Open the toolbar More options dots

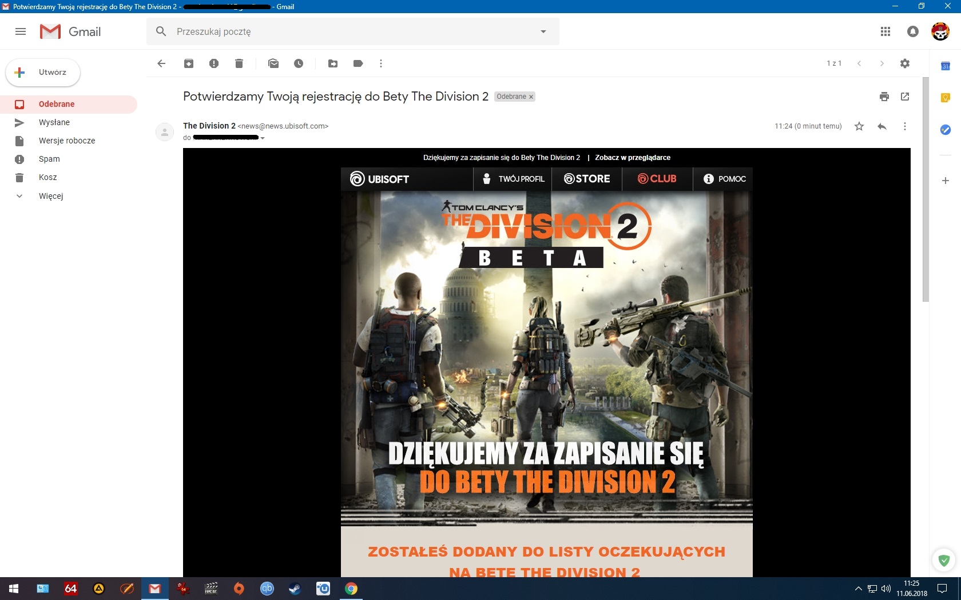[x=381, y=63]
